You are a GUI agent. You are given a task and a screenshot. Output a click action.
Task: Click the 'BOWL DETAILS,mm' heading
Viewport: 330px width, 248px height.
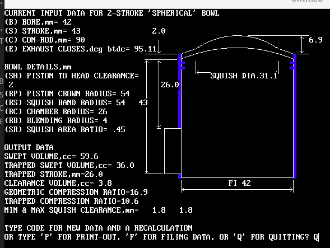click(x=38, y=67)
